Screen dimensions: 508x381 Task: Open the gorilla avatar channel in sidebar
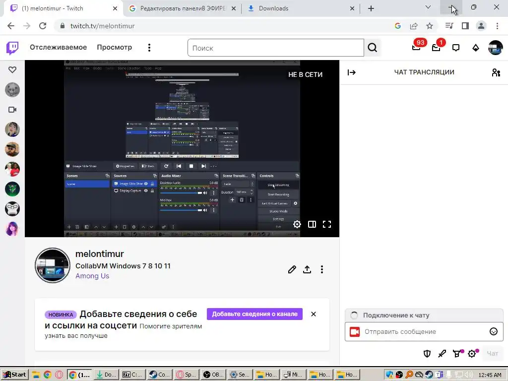click(x=12, y=209)
